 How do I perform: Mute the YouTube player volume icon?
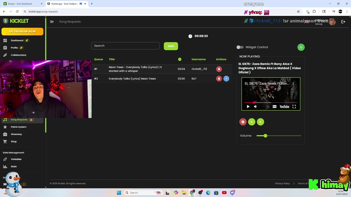(x=255, y=107)
